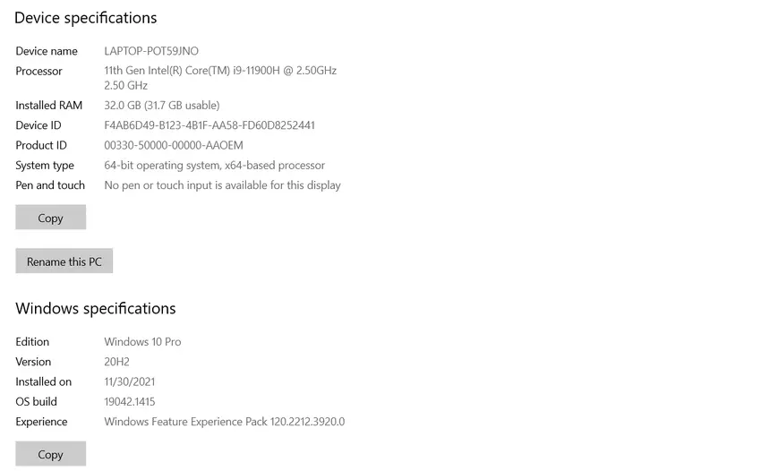Screen dimensions: 761x471
Task: Click the Installed RAM label
Action: [x=48, y=106]
